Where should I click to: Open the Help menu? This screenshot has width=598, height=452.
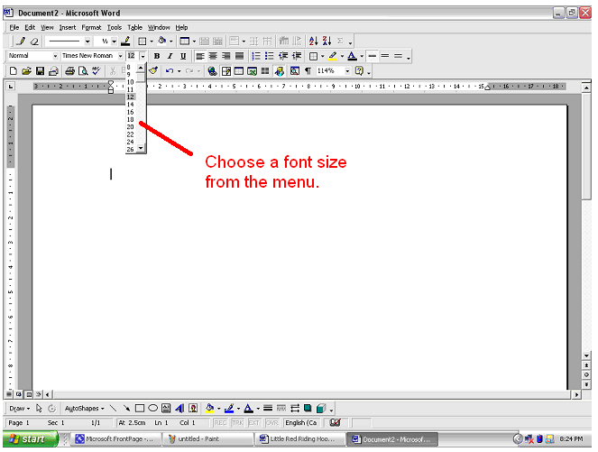181,27
